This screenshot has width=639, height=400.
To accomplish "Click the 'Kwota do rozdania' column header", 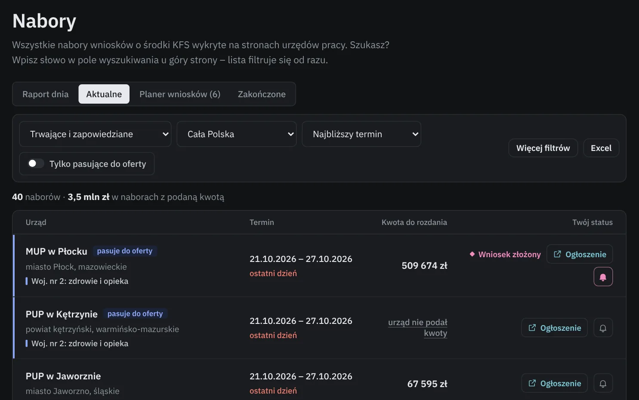I will coord(414,222).
